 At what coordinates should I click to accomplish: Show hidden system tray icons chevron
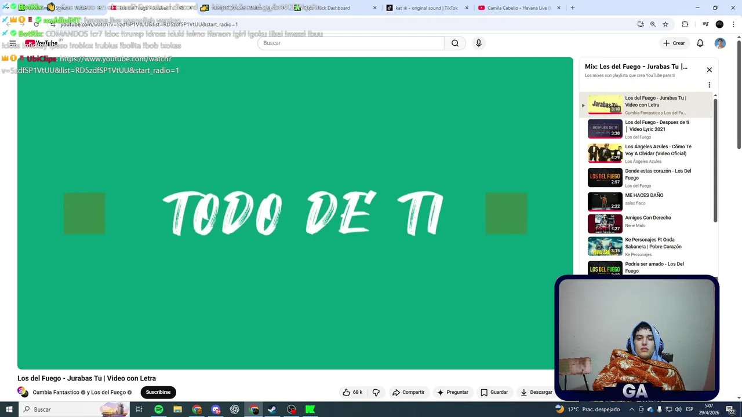[632, 409]
